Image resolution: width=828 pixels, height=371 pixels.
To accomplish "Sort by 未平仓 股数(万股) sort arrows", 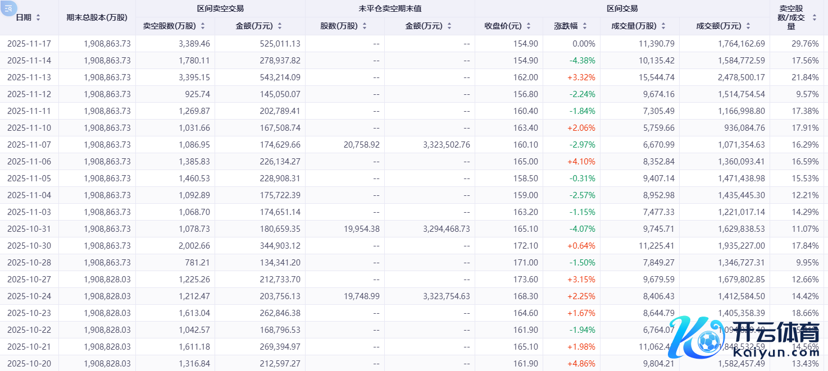I will tap(365, 26).
